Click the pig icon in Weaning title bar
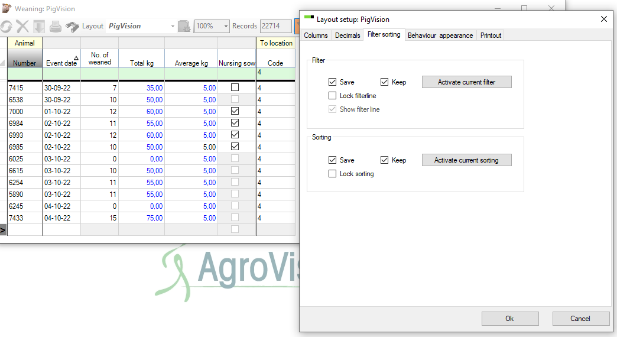 pyautogui.click(x=7, y=8)
